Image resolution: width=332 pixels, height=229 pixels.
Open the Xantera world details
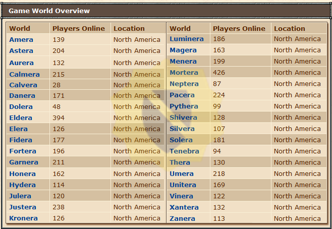(x=184, y=207)
